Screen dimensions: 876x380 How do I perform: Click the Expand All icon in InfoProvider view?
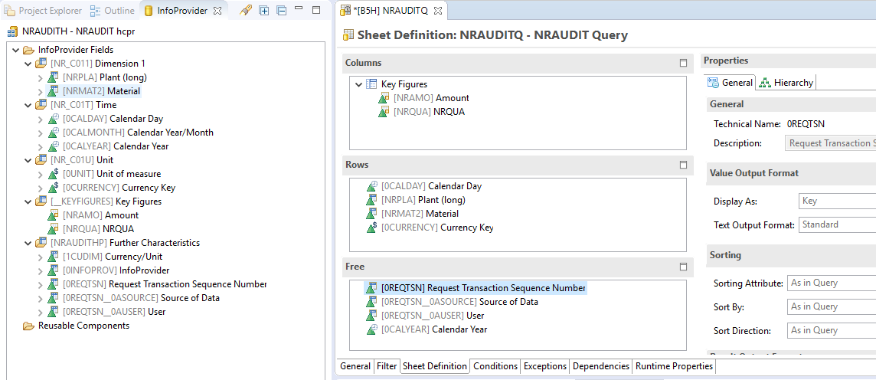coord(263,11)
